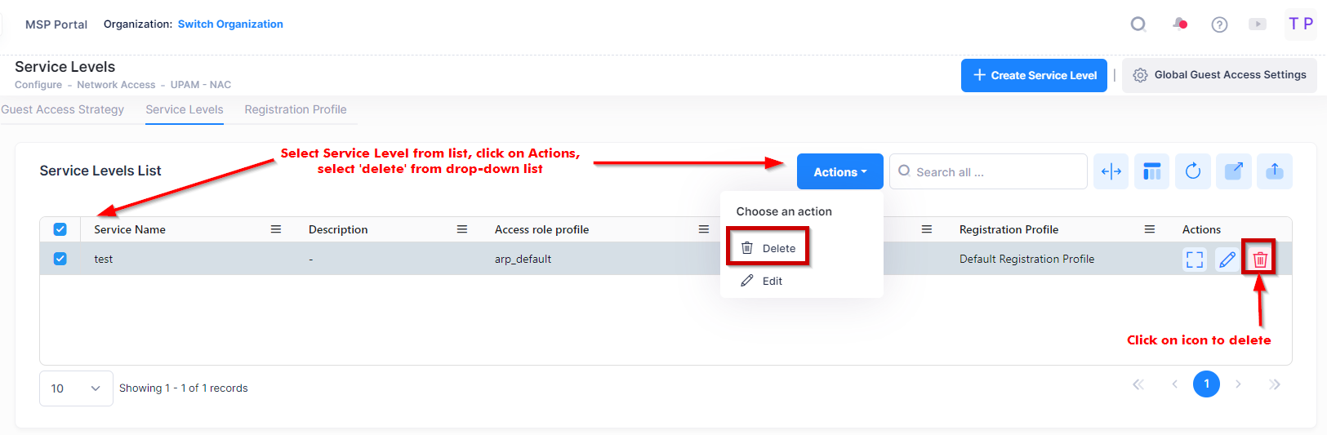
Task: Click the expand view icon for test
Action: (1194, 260)
